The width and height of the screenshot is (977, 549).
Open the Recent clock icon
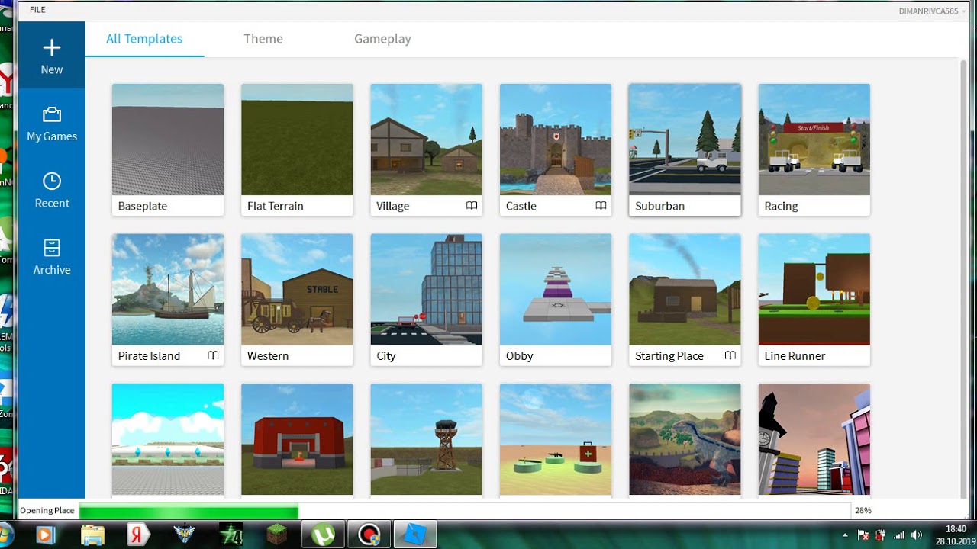tap(51, 181)
